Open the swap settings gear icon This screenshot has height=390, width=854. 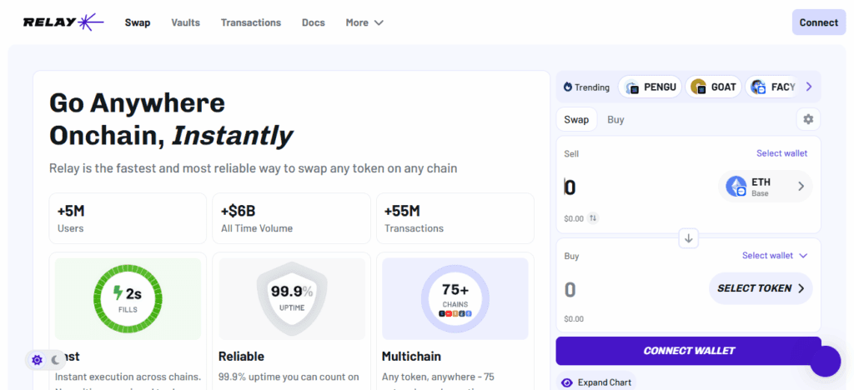808,119
